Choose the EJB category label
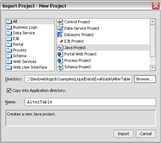Screen dimensions: 161x143 (x=16, y=39)
